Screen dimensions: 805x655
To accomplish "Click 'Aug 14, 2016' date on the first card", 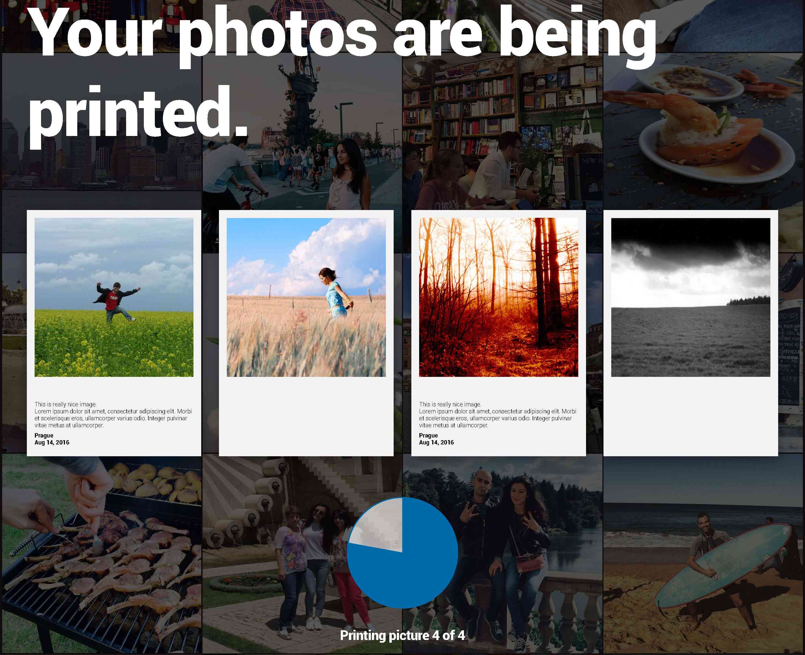I will pyautogui.click(x=52, y=443).
